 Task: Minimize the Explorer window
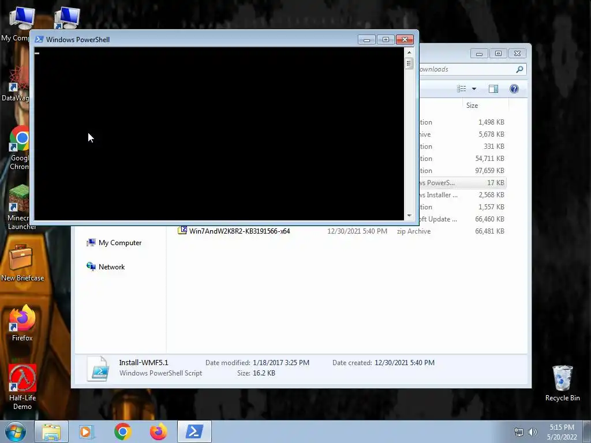tap(479, 54)
